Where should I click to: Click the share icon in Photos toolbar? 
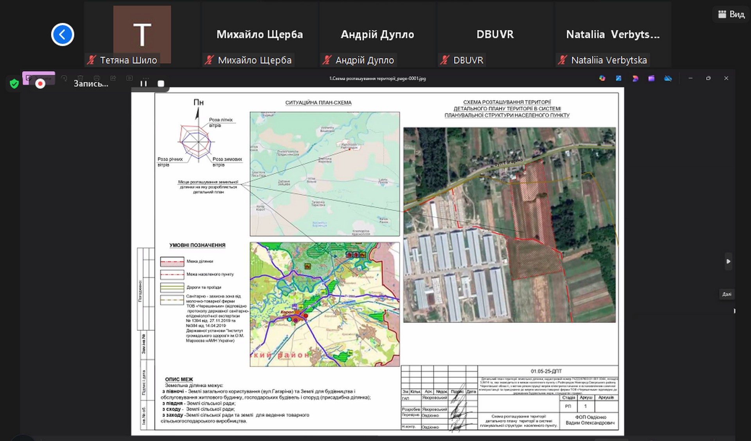113,78
